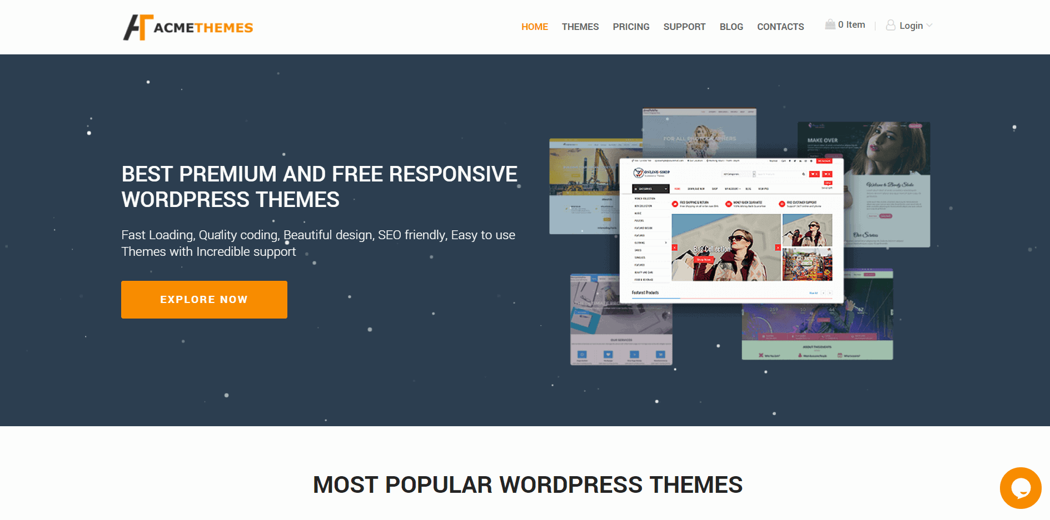Open the shopping cart bag icon
1050x520 pixels.
[x=830, y=24]
